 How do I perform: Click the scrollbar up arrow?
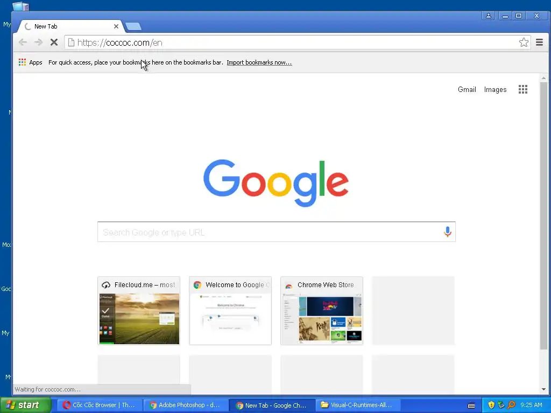point(543,78)
